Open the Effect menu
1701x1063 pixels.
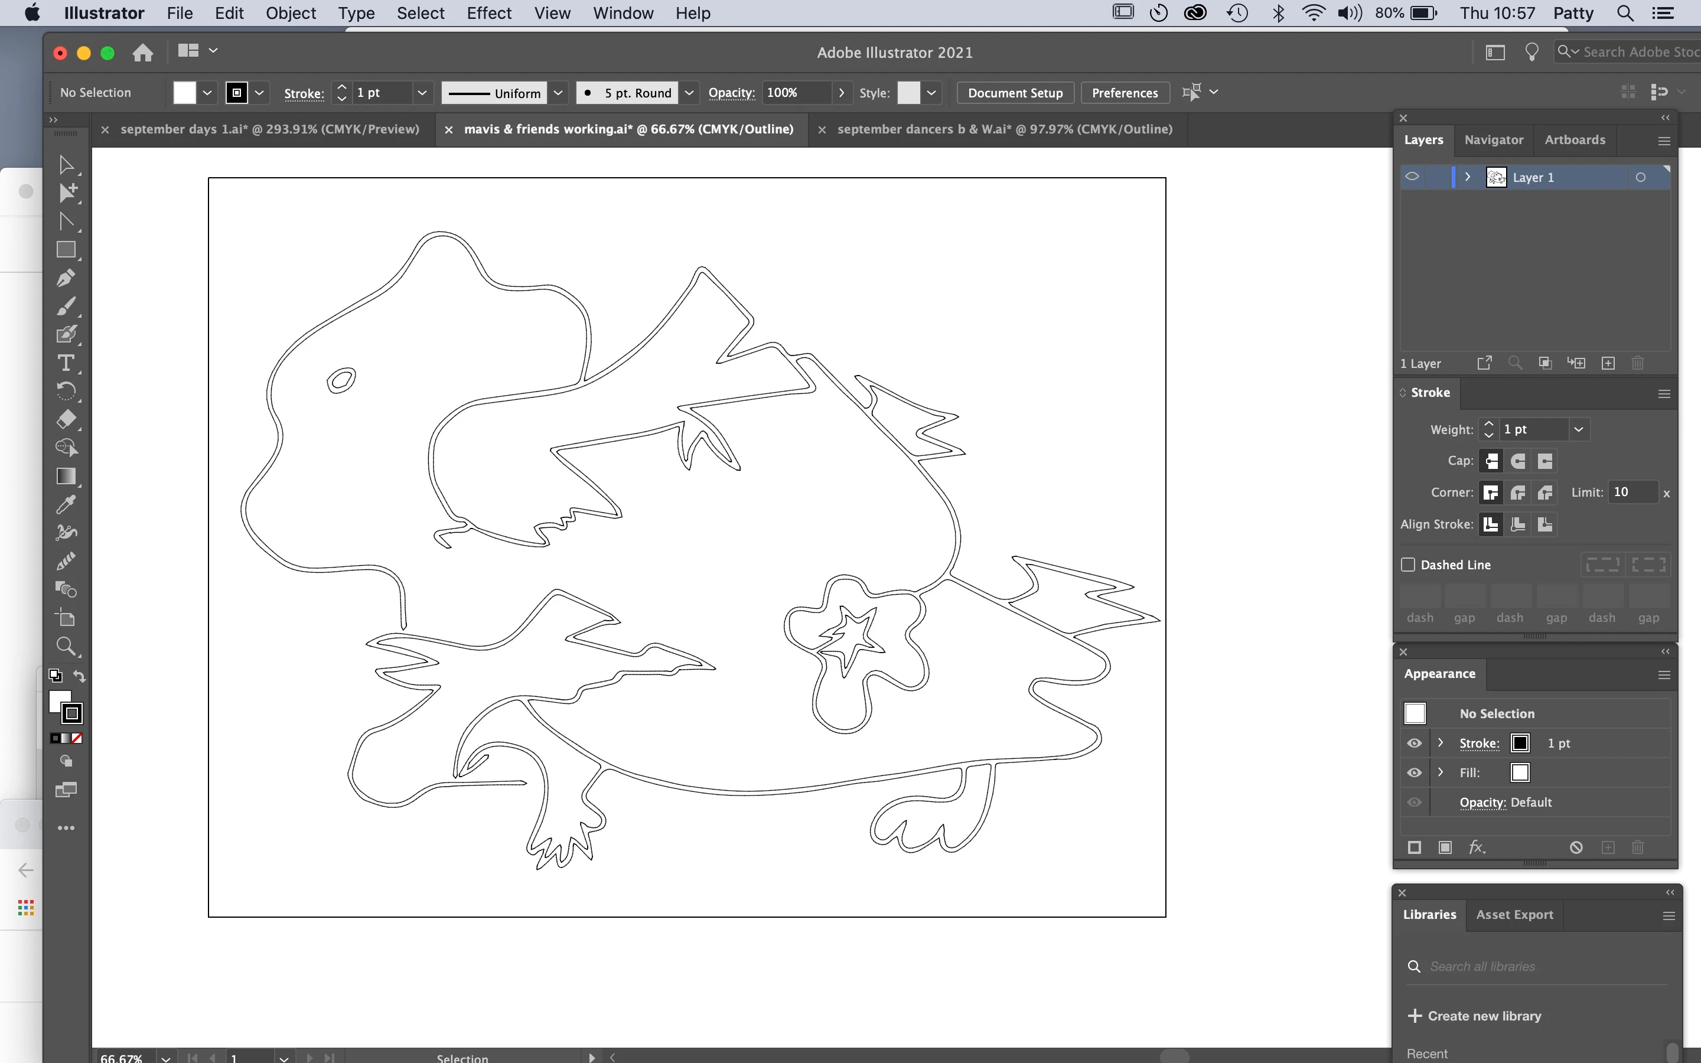tap(488, 12)
